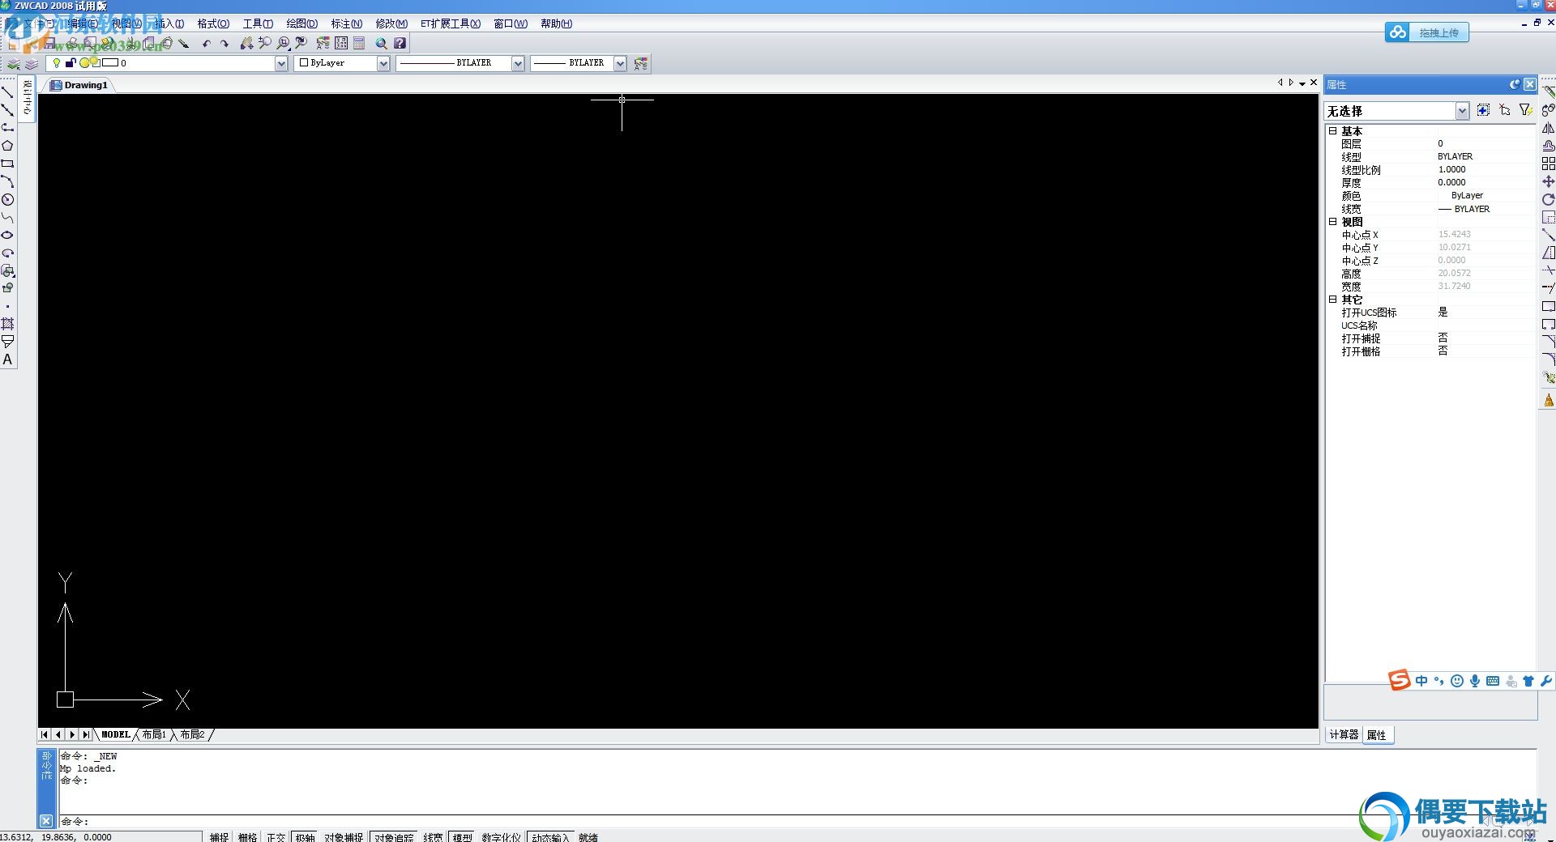Select the multiline Text tool
1556x842 pixels.
[7, 359]
